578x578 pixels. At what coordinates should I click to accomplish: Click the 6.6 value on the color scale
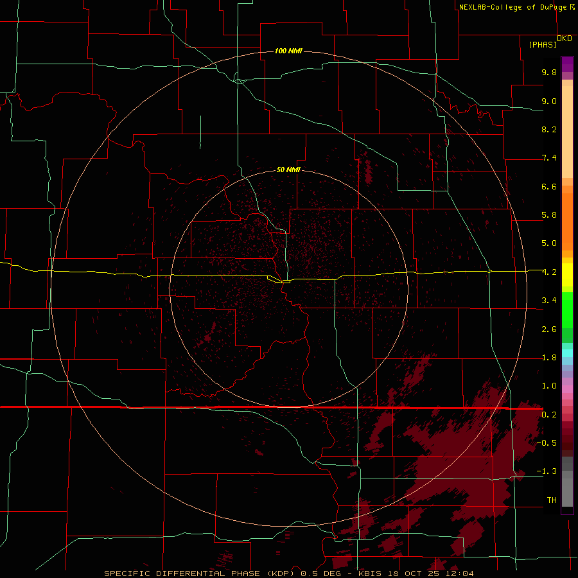(x=549, y=186)
